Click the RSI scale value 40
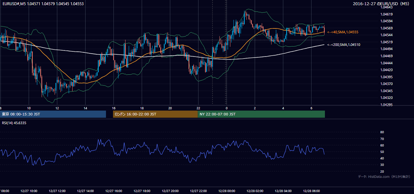Viewport: 414px width, 194px height. pyautogui.click(x=382, y=158)
